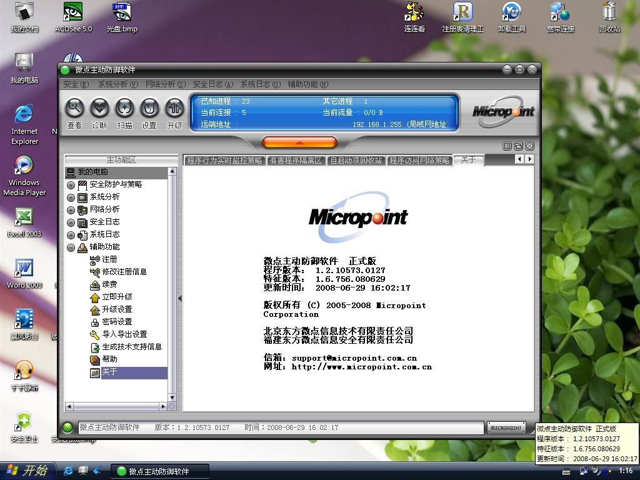Viewport: 640px width, 480px height.
Task: Expand the 系统分析 tree node
Action: pyautogui.click(x=71, y=198)
